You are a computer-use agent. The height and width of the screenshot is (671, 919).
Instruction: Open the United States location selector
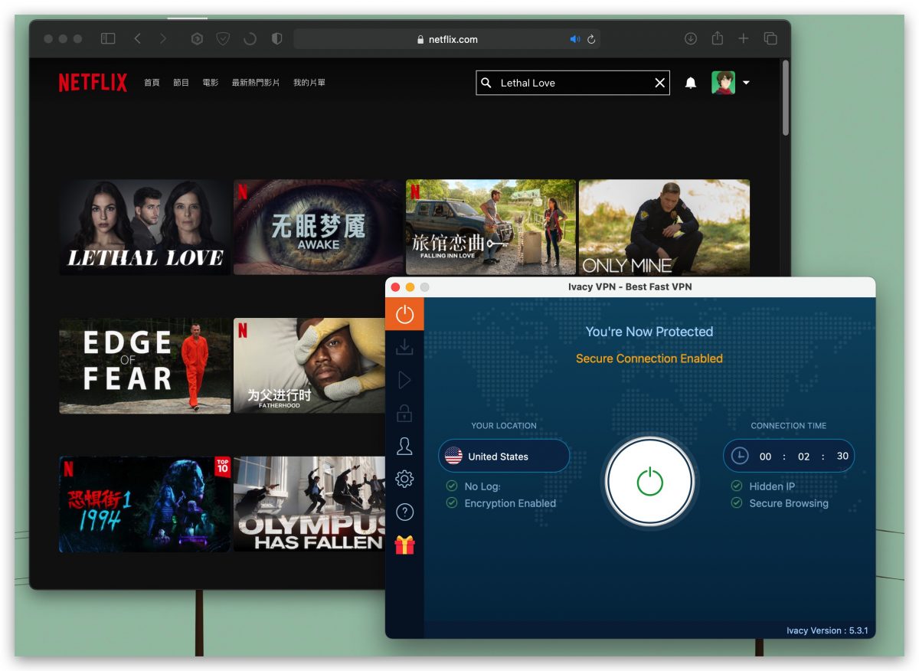tap(504, 456)
